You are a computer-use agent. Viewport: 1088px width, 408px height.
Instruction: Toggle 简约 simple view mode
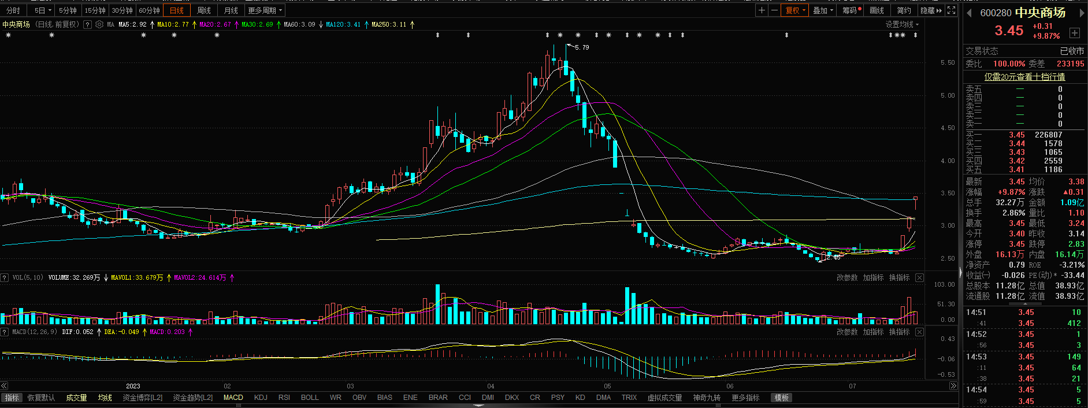(x=904, y=10)
